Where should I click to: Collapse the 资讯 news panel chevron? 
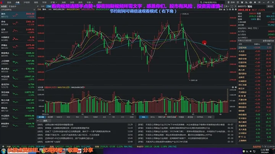tap(38, 121)
